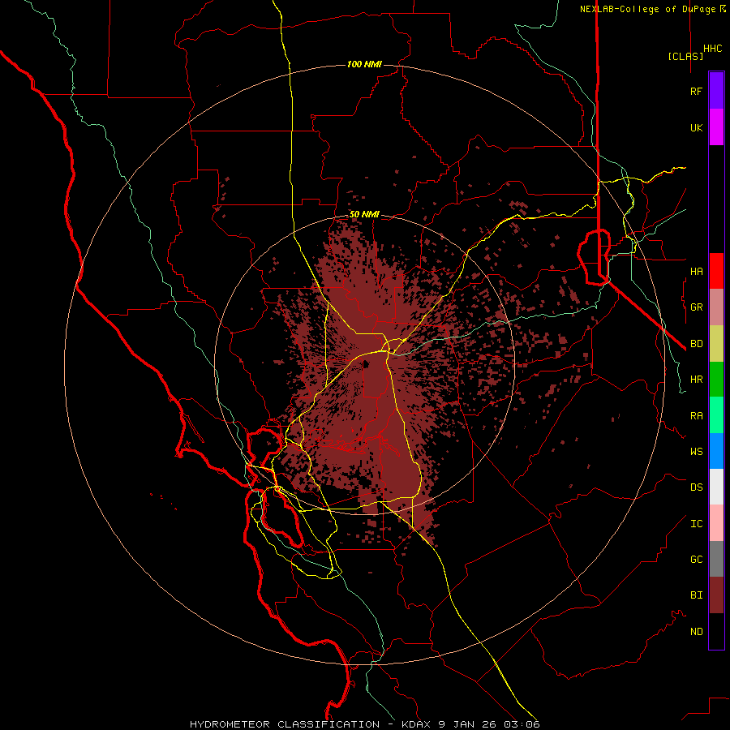Viewport: 730px width, 730px height.
Task: Click the DS white legend swatch
Action: [x=716, y=487]
